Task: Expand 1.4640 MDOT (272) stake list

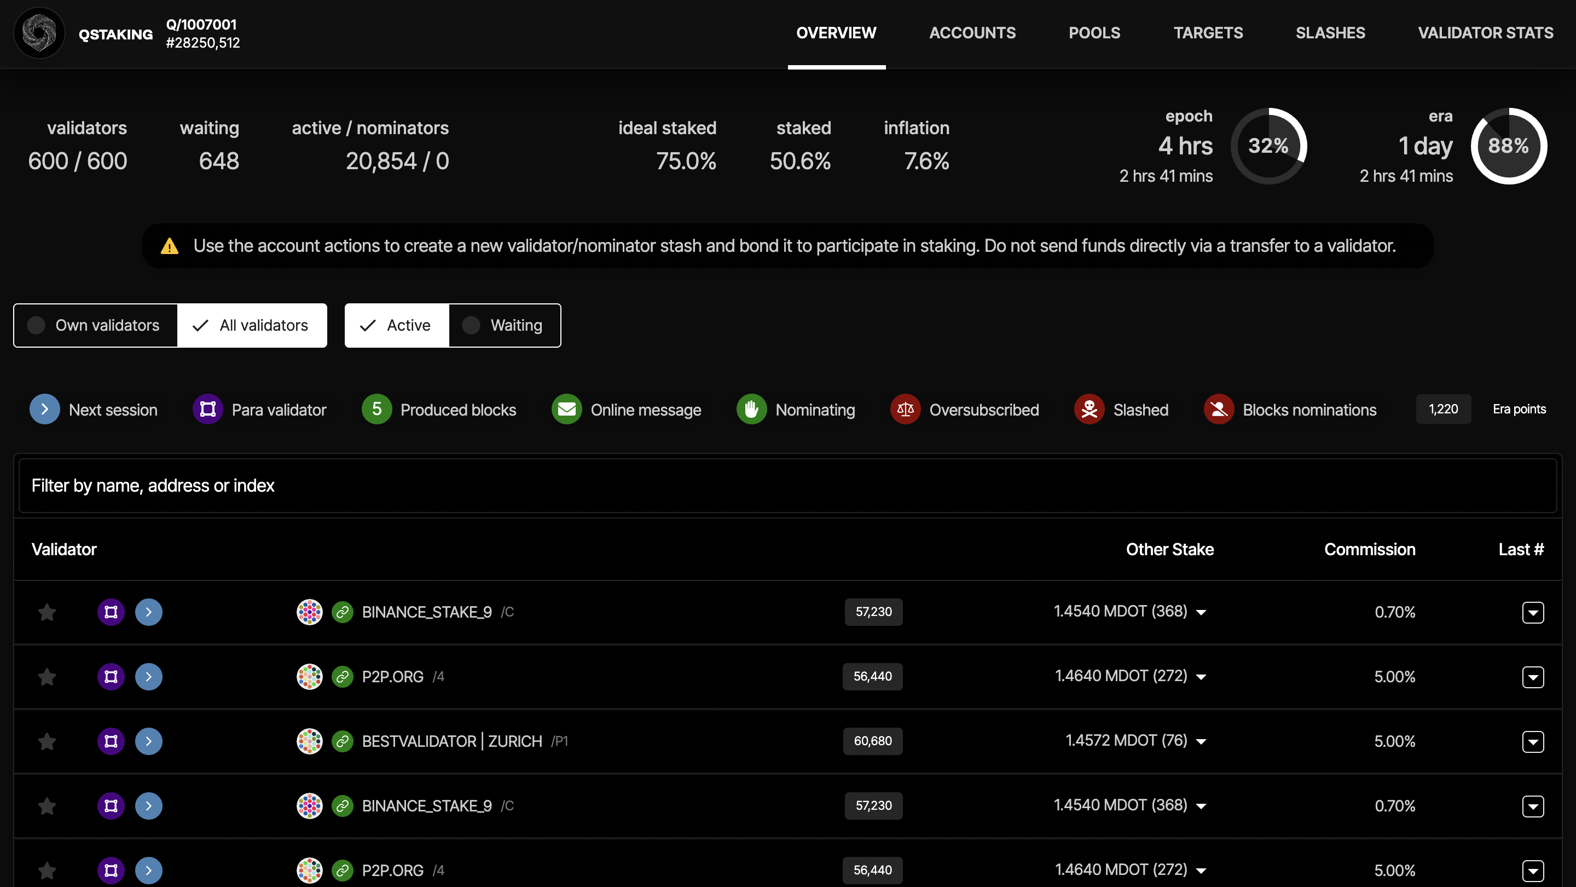Action: [x=1201, y=676]
